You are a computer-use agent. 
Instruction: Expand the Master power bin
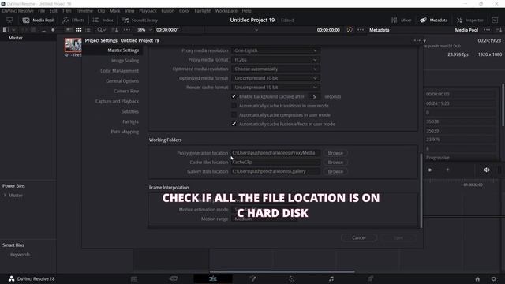[5, 195]
